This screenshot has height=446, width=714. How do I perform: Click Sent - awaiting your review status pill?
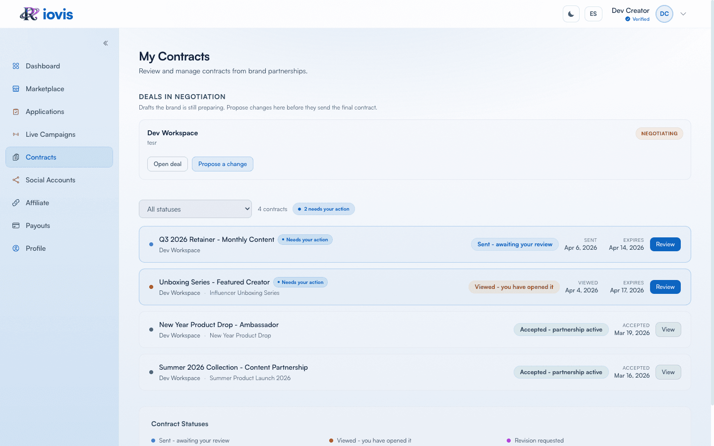[515, 244]
